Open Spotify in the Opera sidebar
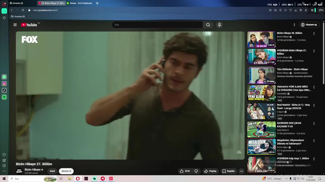The height and width of the screenshot is (182, 325). point(4,97)
